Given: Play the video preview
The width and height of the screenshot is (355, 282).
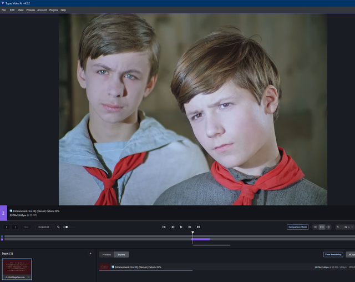Looking at the screenshot, I should pos(181,227).
